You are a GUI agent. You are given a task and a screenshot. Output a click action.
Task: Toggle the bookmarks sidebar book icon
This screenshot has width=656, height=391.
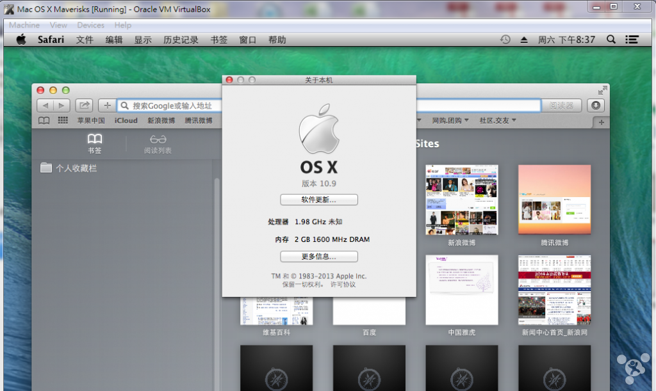pos(44,121)
